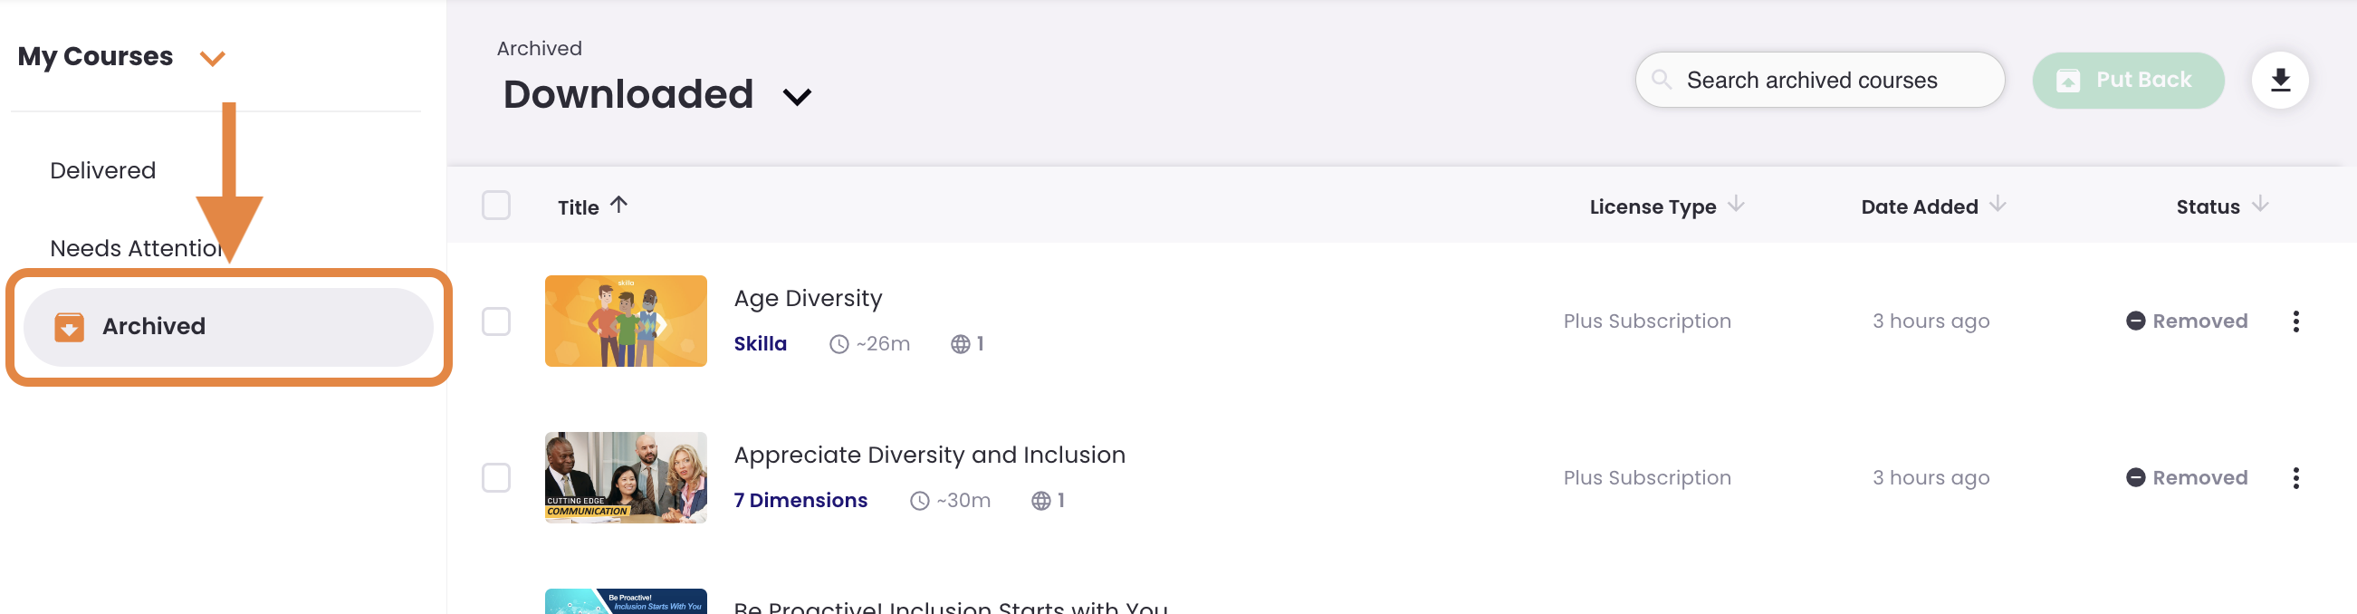The image size is (2357, 614).
Task: Select the Needs Attention menu item
Action: click(x=138, y=248)
